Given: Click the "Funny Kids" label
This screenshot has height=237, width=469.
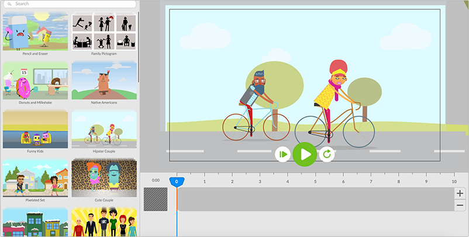Looking at the screenshot, I should pyautogui.click(x=35, y=151).
